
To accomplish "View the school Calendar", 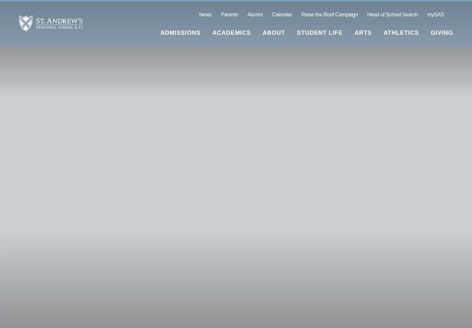I will pos(282,15).
